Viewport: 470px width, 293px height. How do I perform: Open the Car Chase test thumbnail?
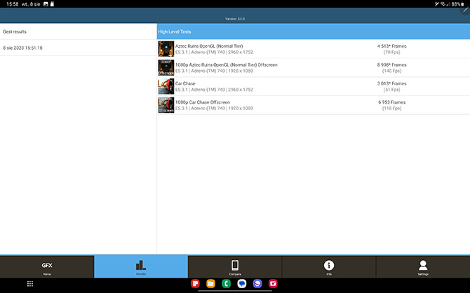point(166,86)
